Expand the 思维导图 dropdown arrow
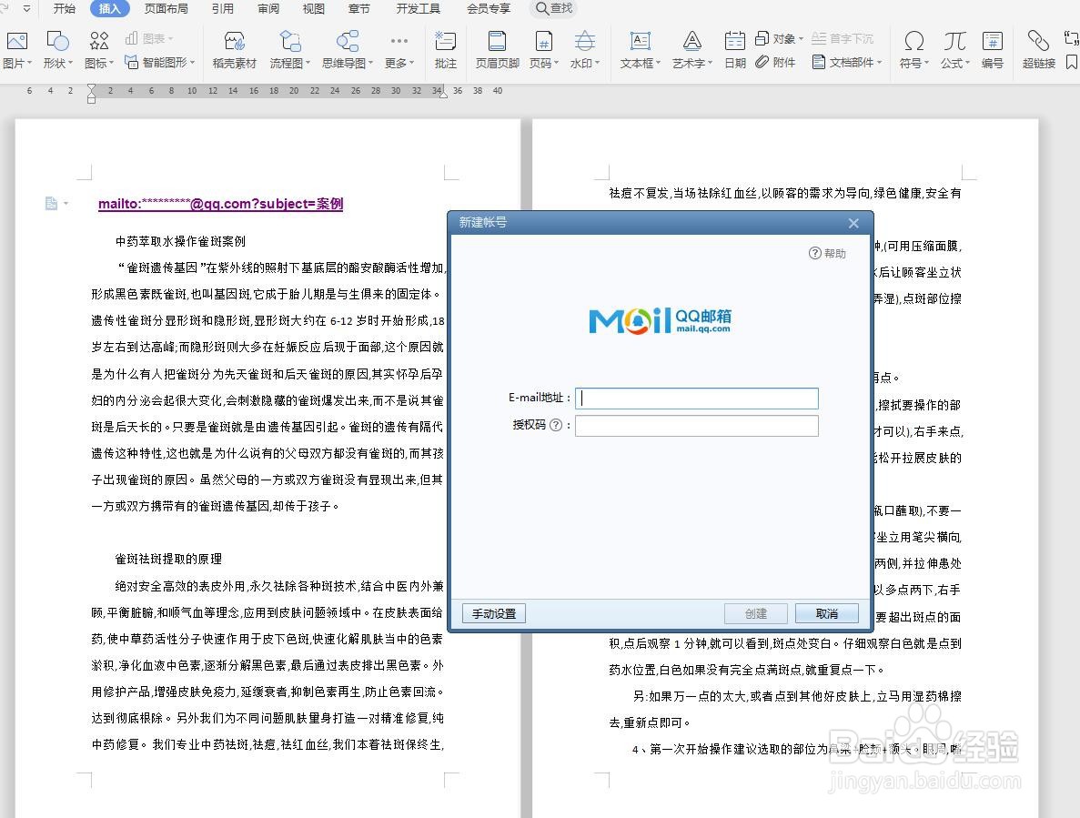 (370, 63)
